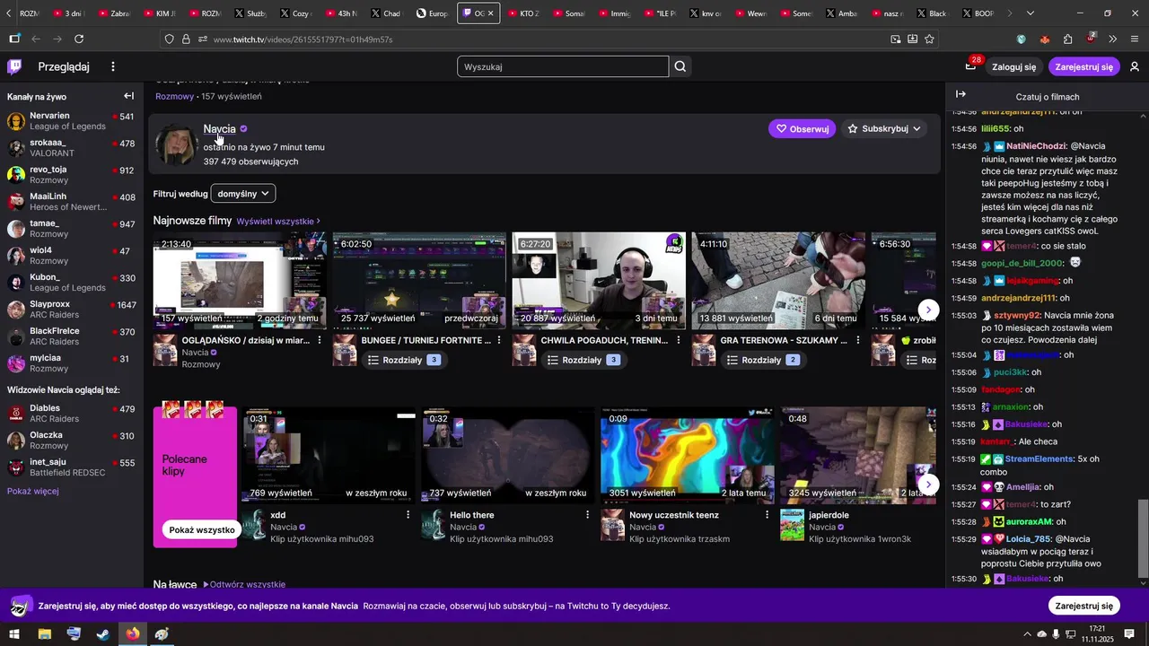Open options menu for GRA TERENOWA video

point(858,341)
